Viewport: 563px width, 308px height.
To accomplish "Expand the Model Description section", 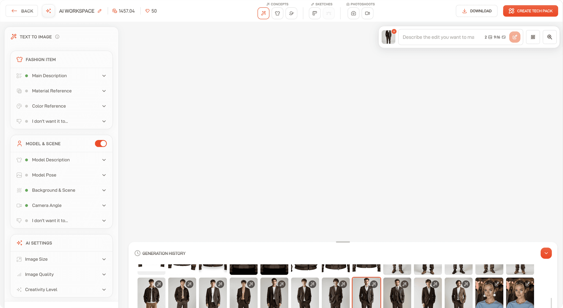I will click(x=61, y=160).
